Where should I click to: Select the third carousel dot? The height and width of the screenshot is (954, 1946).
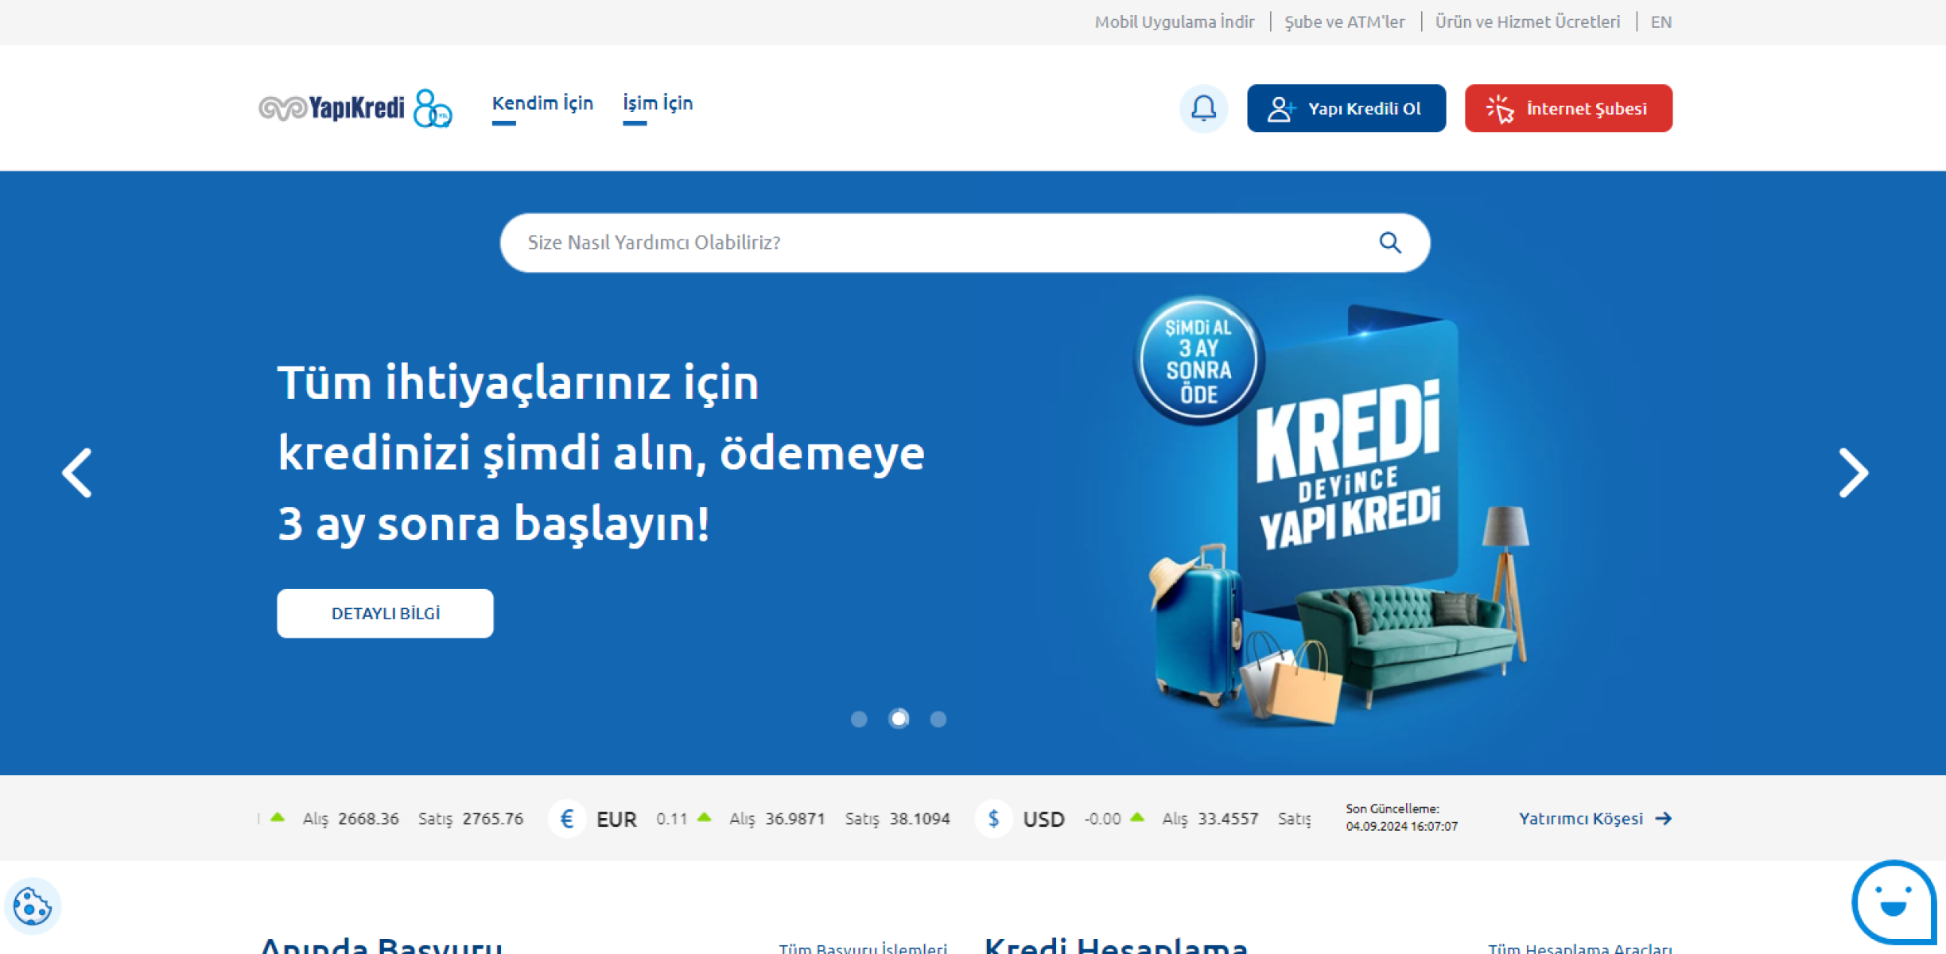938,719
